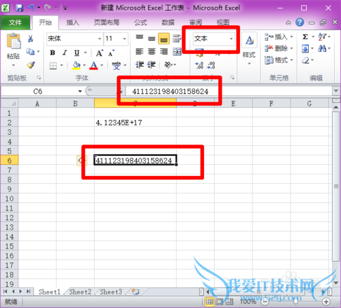Viewport: 341px width, 308px height.
Task: Click zoom in plus button
Action: 326,302
